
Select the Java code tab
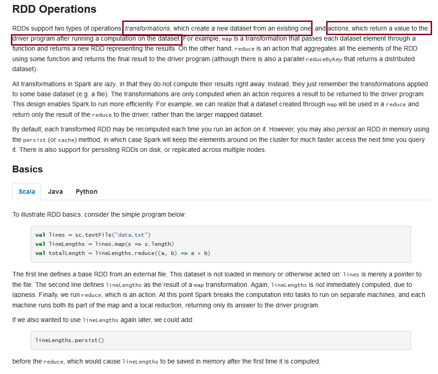click(55, 192)
